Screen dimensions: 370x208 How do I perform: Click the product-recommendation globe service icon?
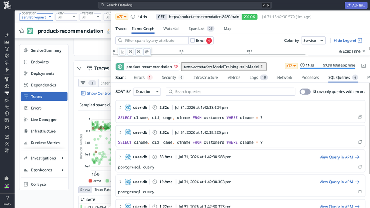coord(30,31)
